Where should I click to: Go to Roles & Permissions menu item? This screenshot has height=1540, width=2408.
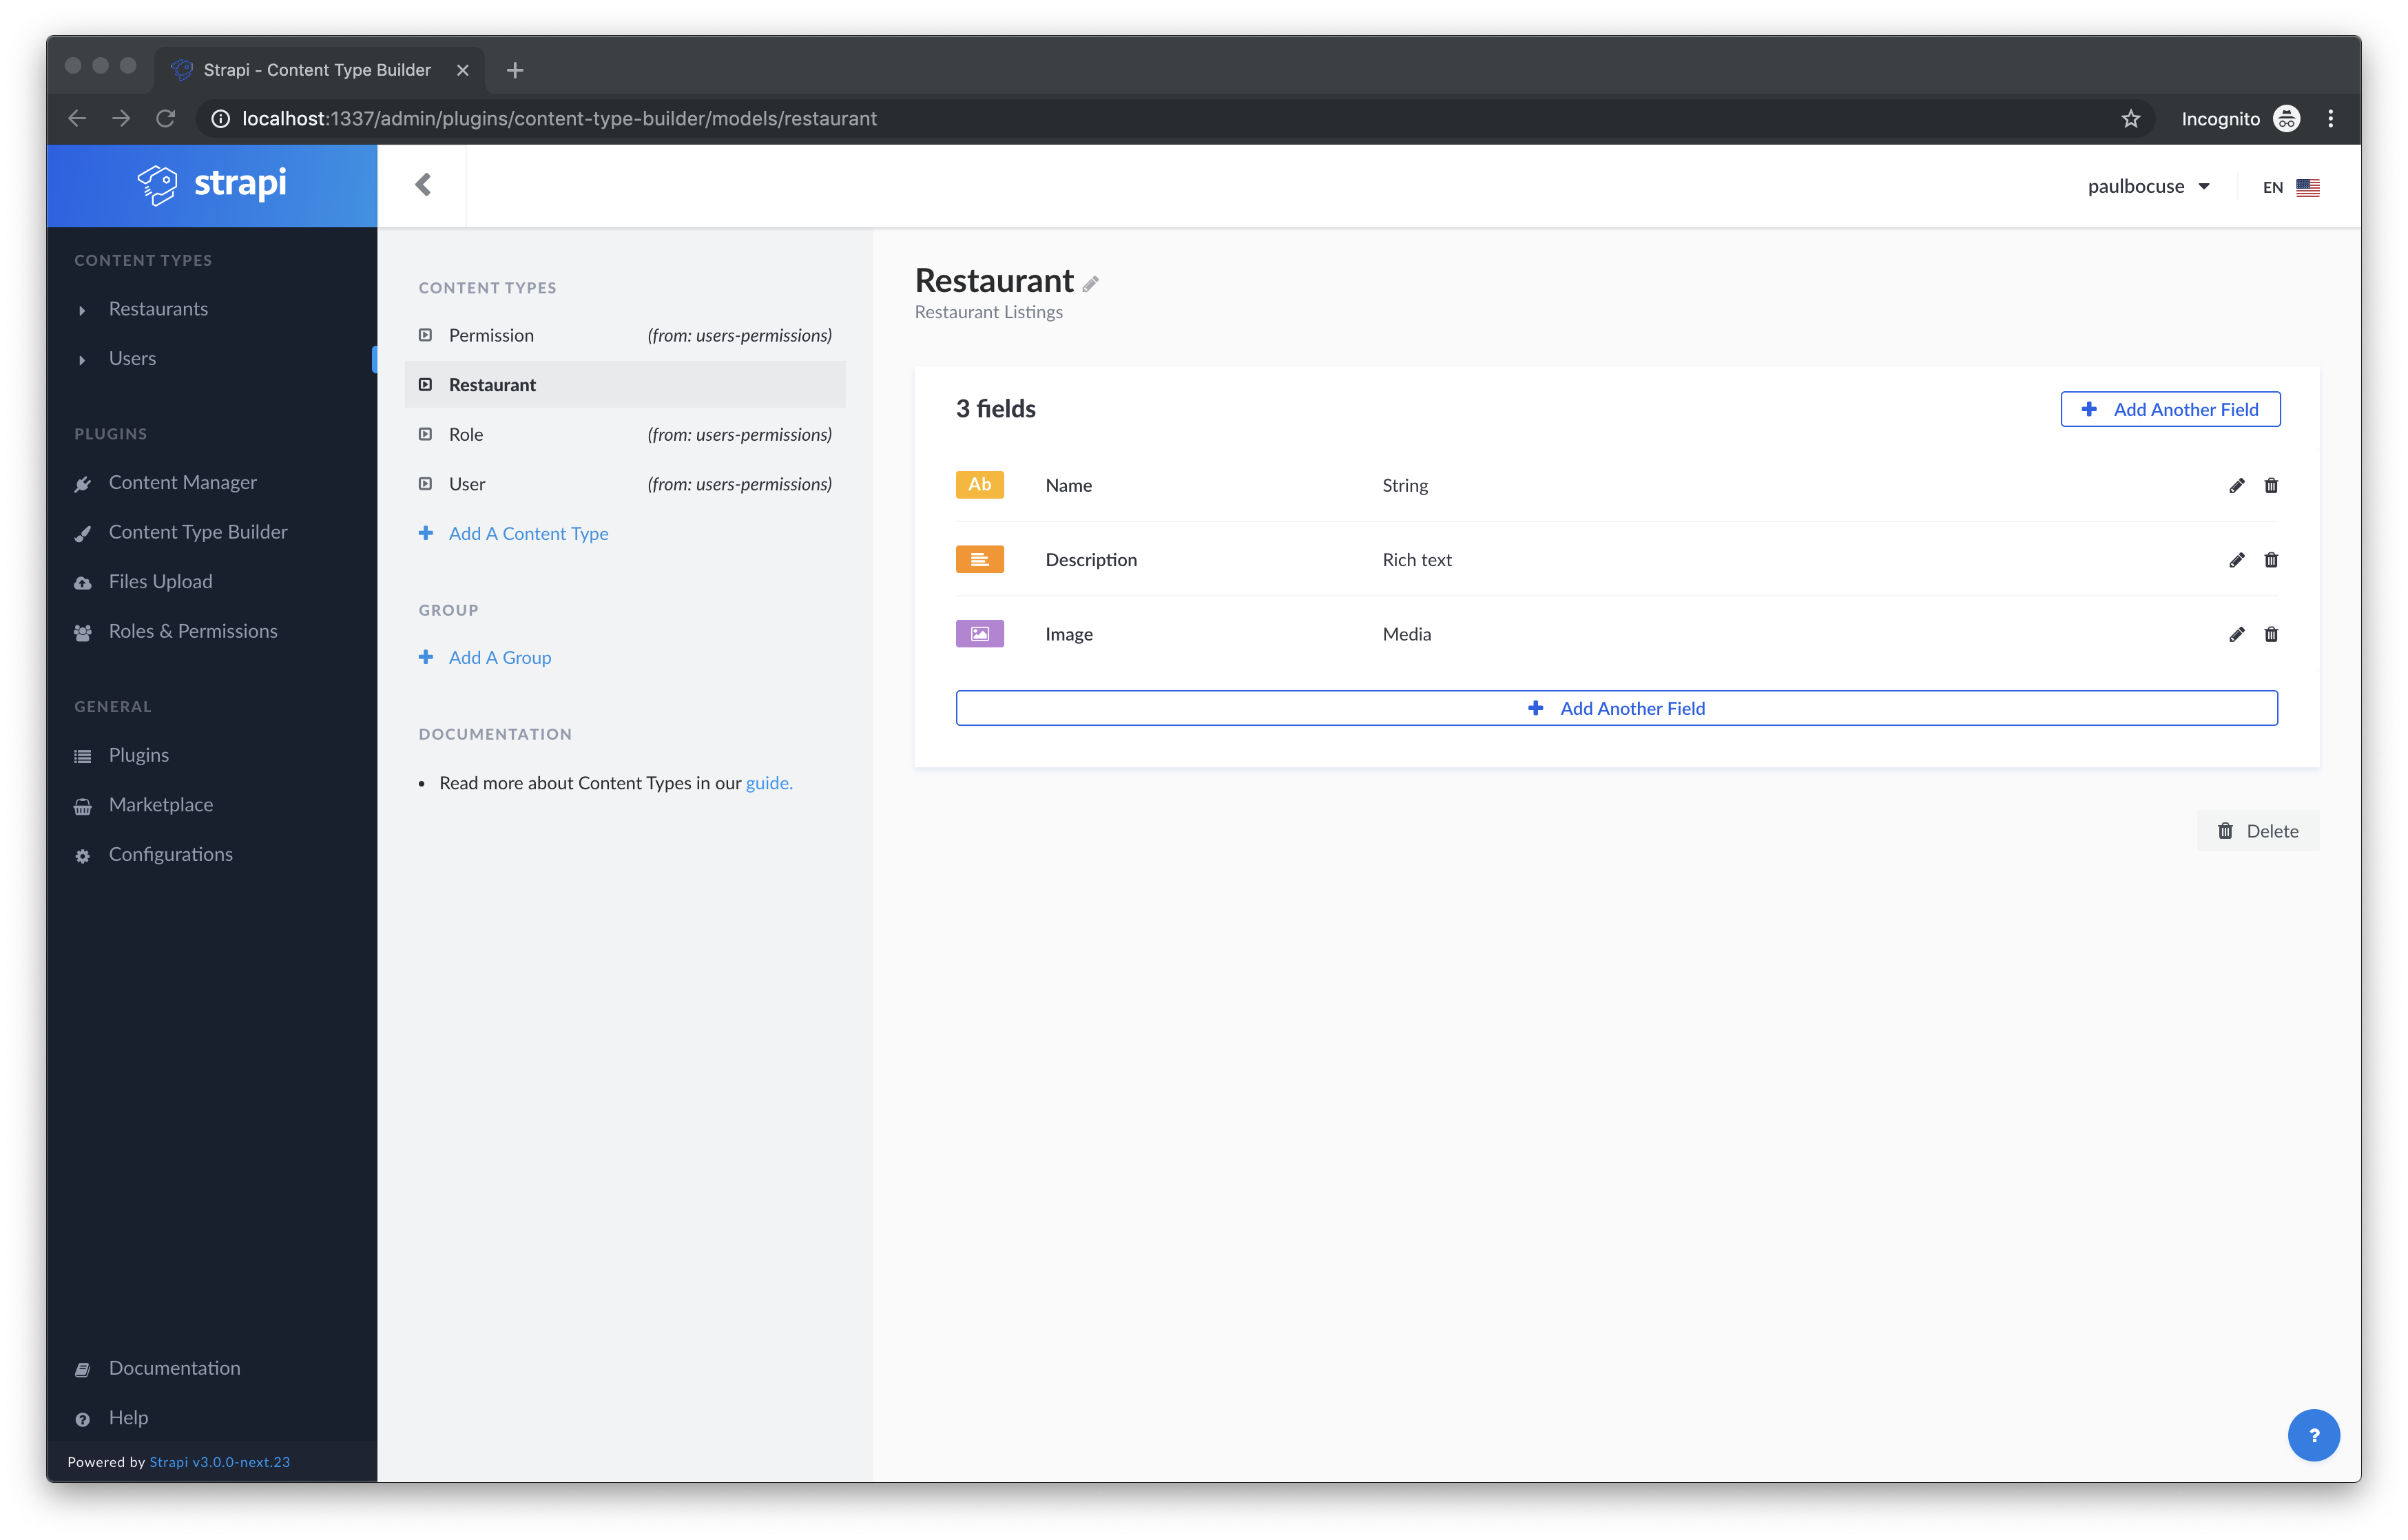pyautogui.click(x=193, y=631)
